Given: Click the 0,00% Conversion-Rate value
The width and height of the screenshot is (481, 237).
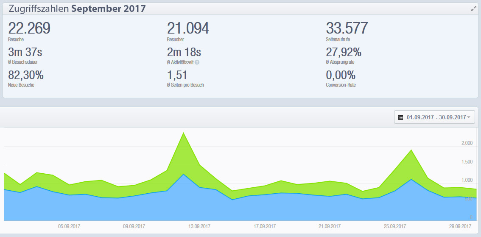Looking at the screenshot, I should click(x=341, y=76).
